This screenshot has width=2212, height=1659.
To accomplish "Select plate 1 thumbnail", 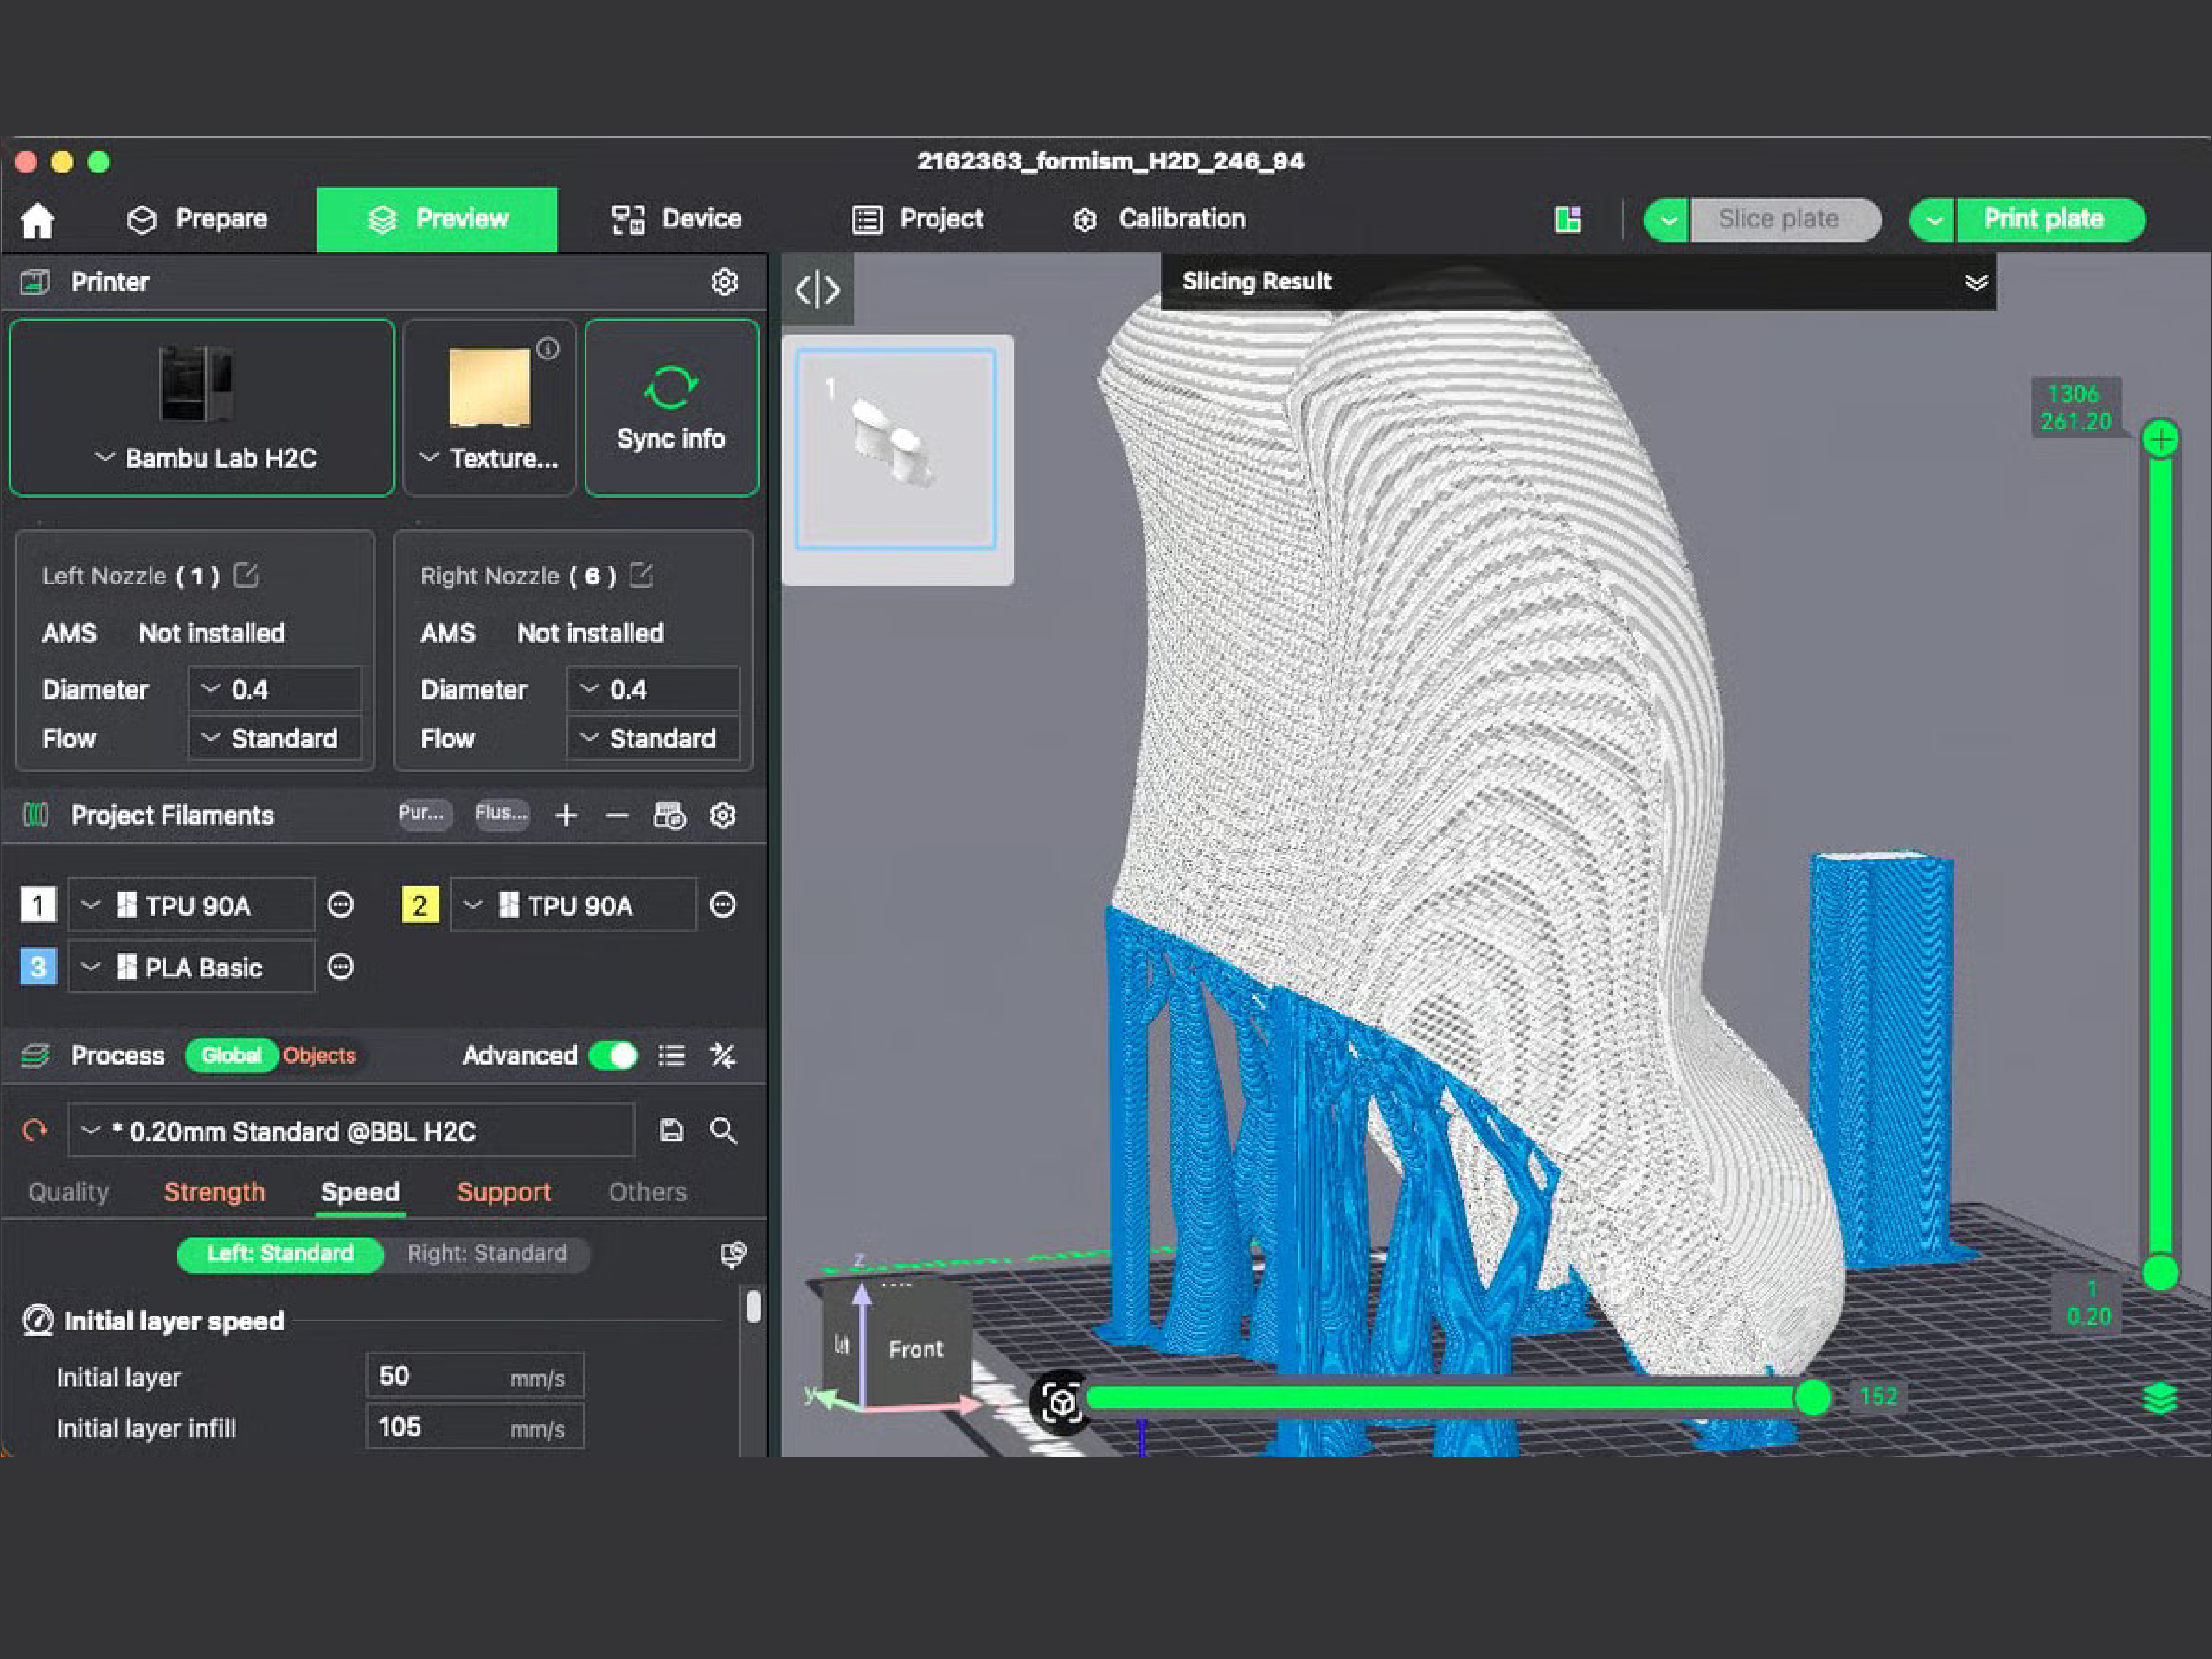I will point(896,449).
